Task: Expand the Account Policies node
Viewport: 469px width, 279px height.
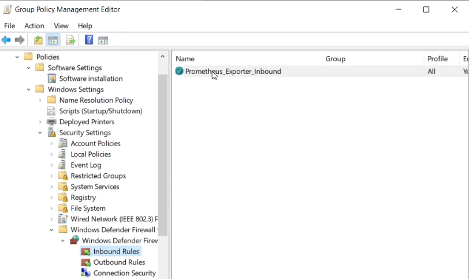Action: click(x=51, y=143)
